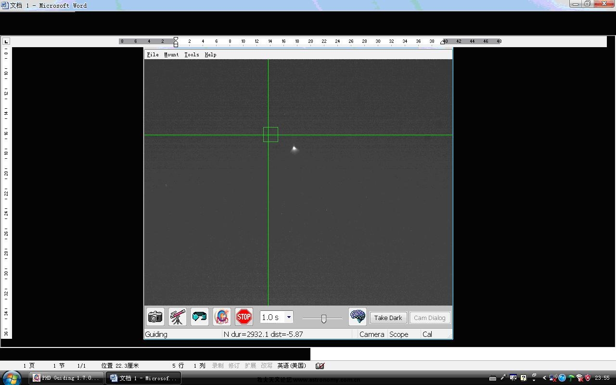Click the 23:55 system clock
Image resolution: width=616 pixels, height=385 pixels.
(x=603, y=378)
